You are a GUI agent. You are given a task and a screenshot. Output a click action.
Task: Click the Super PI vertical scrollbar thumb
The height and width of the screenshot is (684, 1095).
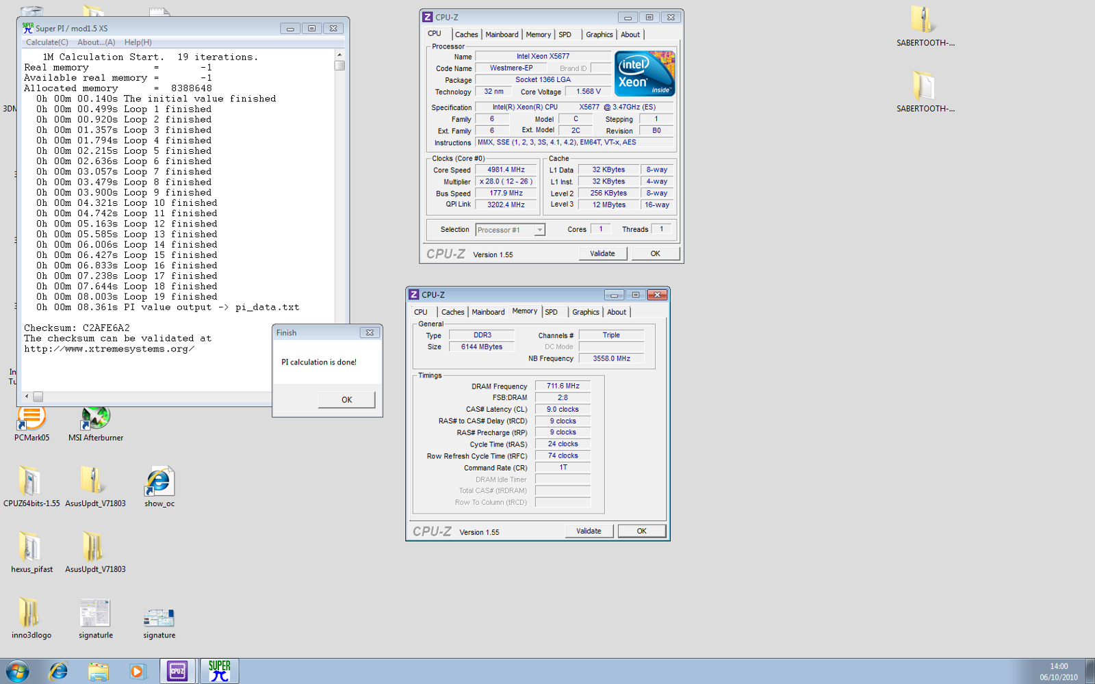pos(339,66)
